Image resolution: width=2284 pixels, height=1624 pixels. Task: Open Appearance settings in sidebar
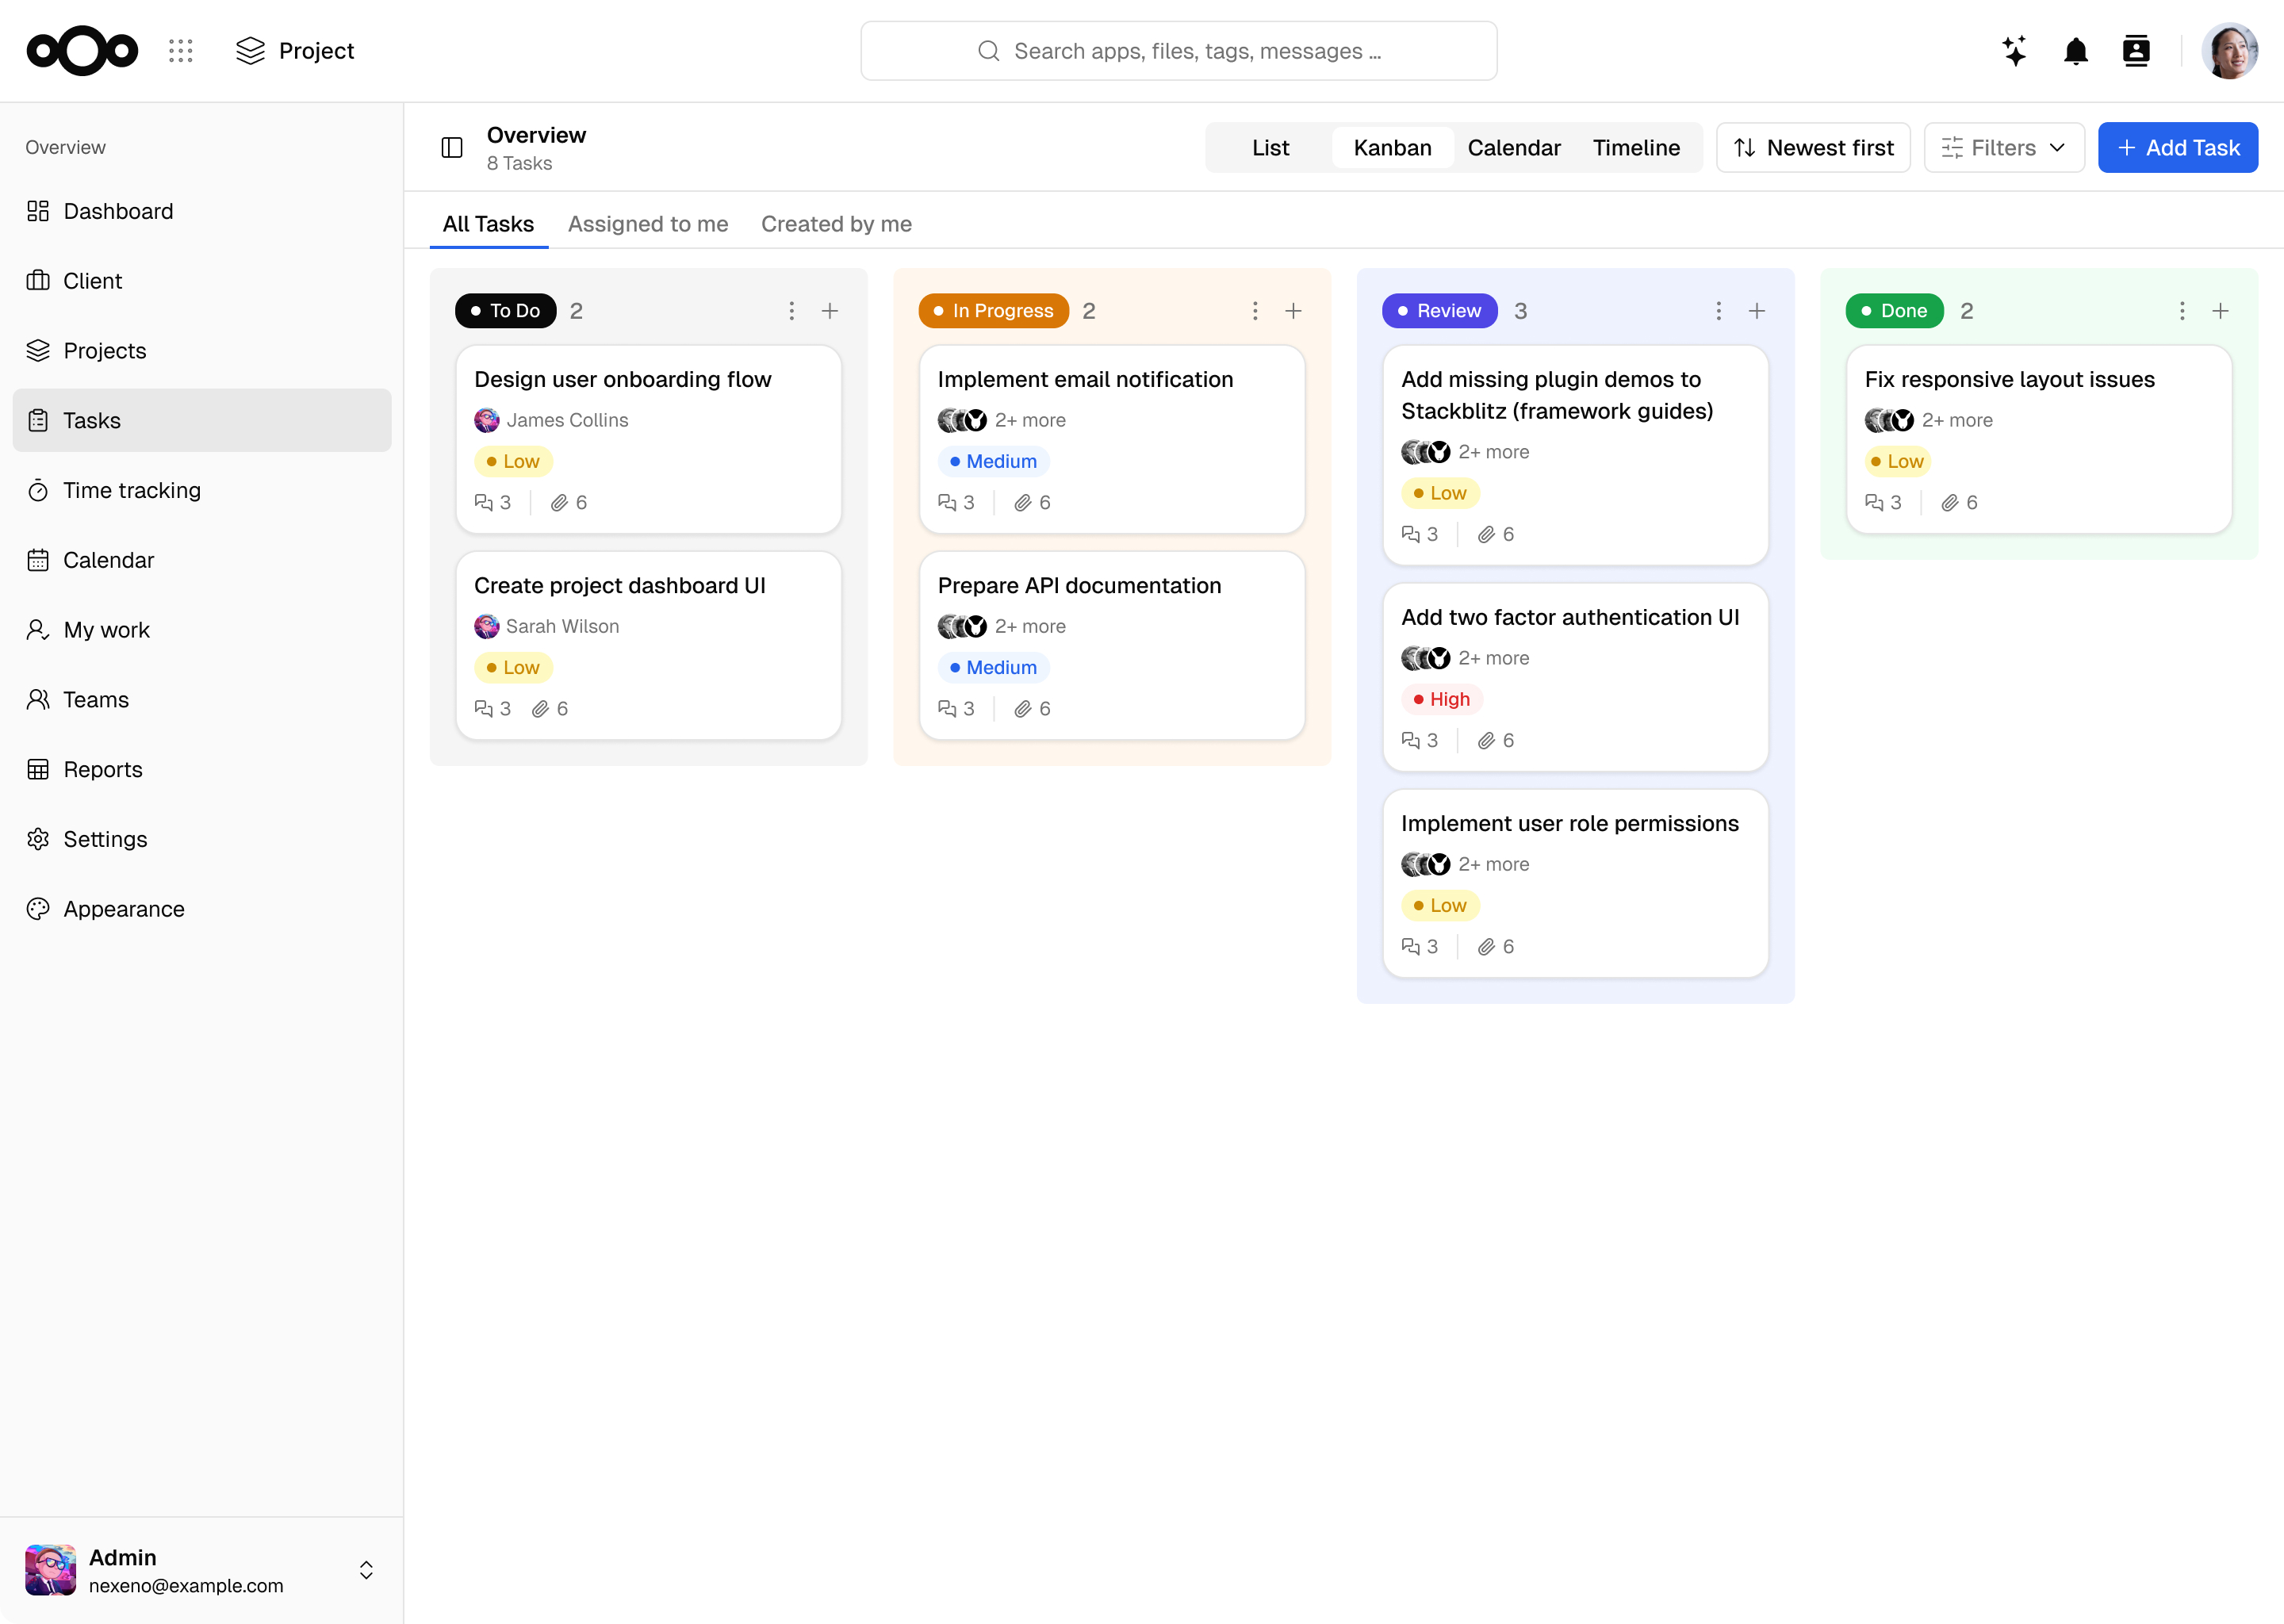tap(202, 909)
